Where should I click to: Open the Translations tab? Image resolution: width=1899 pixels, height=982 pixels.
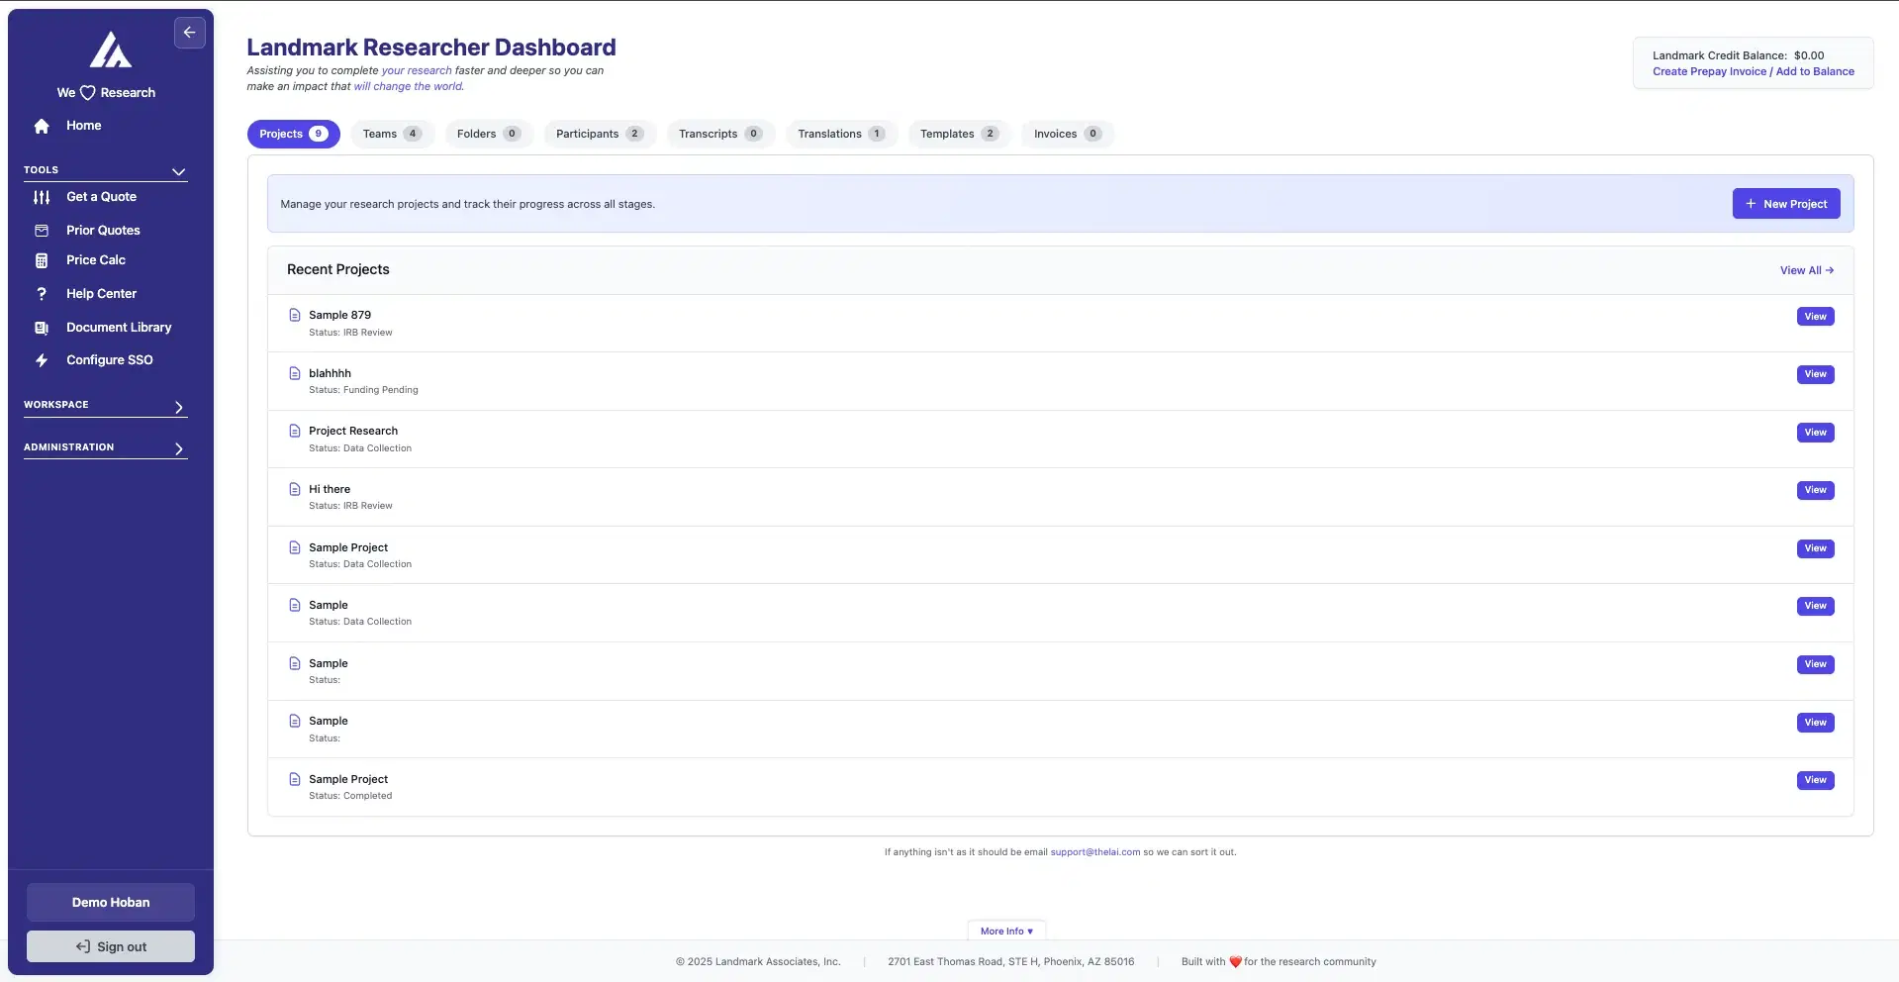840,134
